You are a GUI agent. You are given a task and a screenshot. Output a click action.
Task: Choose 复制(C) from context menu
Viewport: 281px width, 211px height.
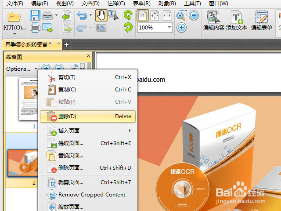[88, 90]
